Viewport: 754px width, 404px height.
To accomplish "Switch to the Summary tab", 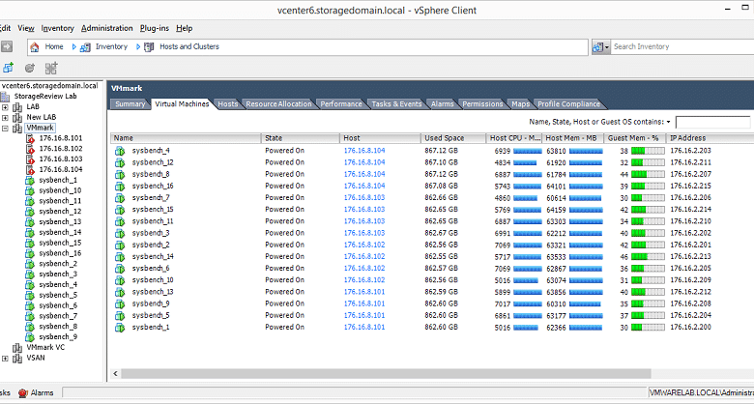I will coord(130,103).
